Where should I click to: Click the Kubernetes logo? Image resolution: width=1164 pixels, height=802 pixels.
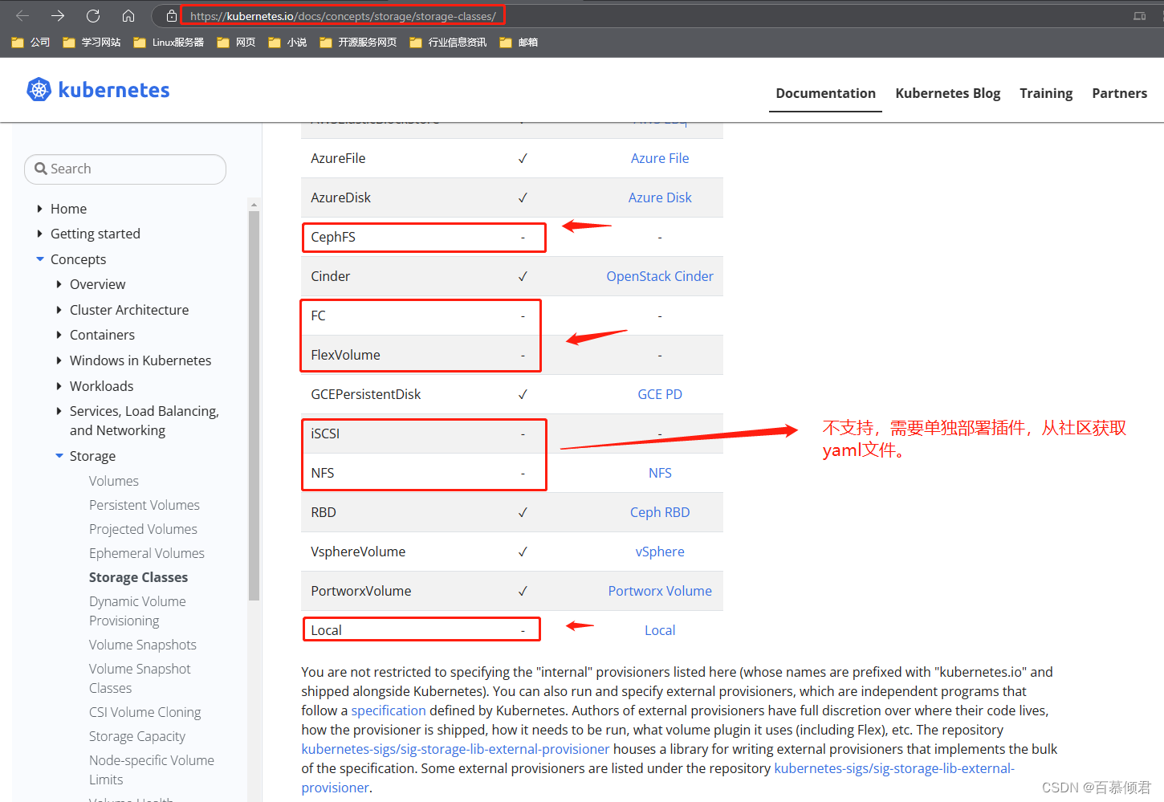point(98,90)
